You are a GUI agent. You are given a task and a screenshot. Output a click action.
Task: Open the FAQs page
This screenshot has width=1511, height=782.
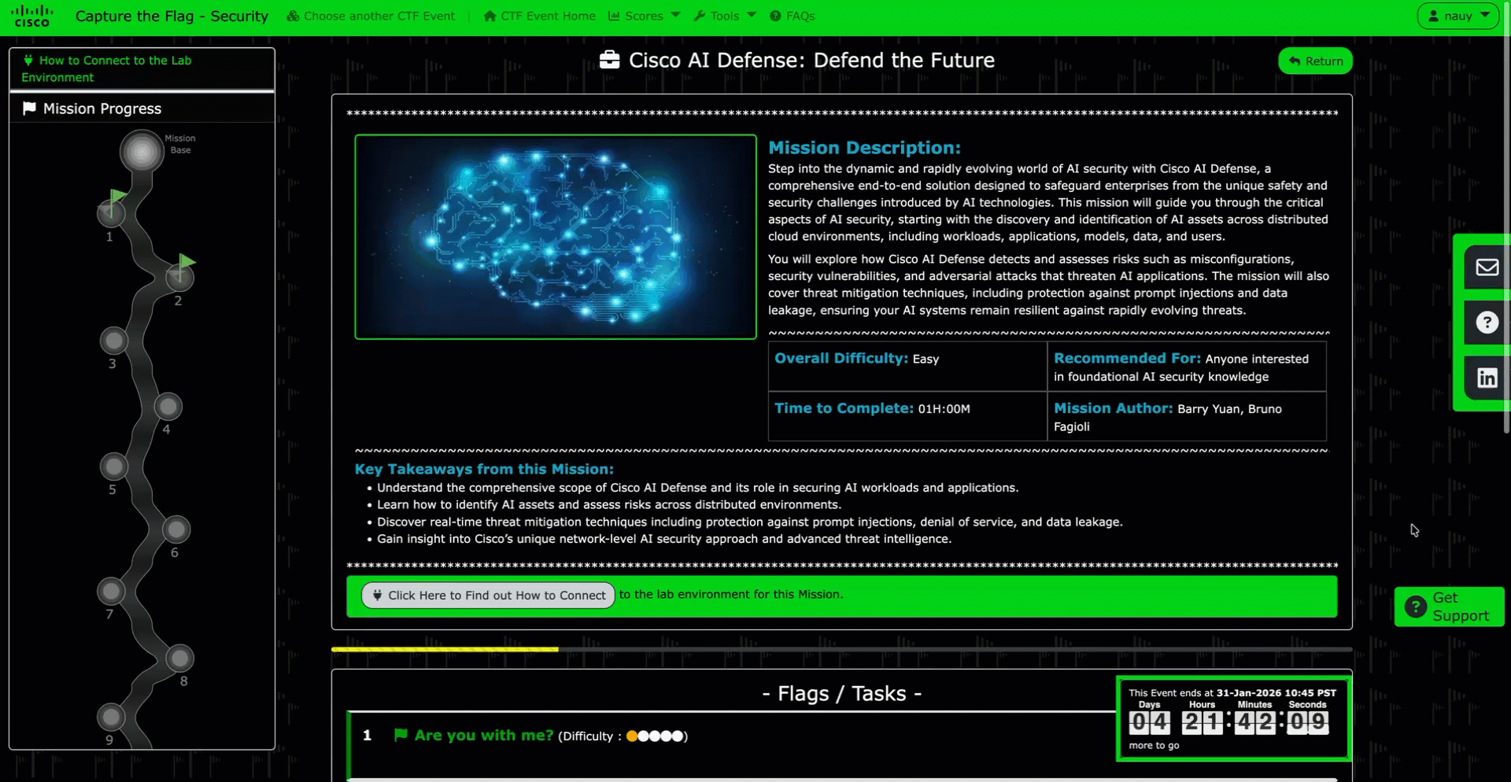tap(792, 16)
